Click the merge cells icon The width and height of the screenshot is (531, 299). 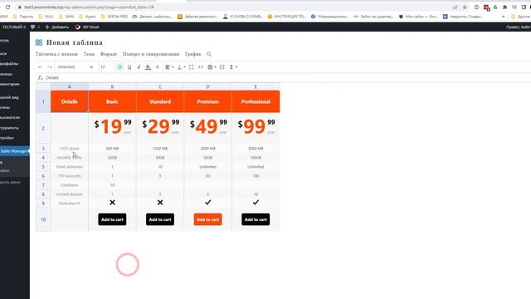pyautogui.click(x=192, y=67)
